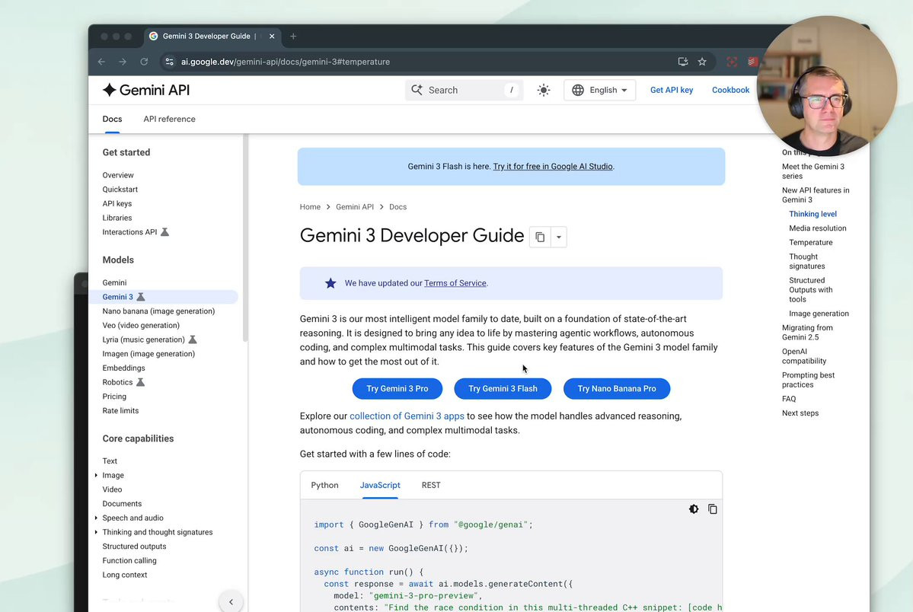Open Nano banana (image generation) in the sidebar

[158, 311]
